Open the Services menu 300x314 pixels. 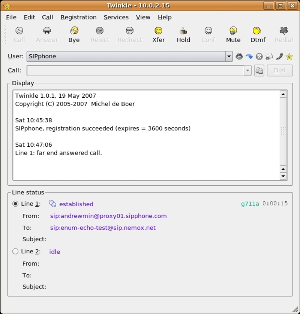(x=116, y=18)
